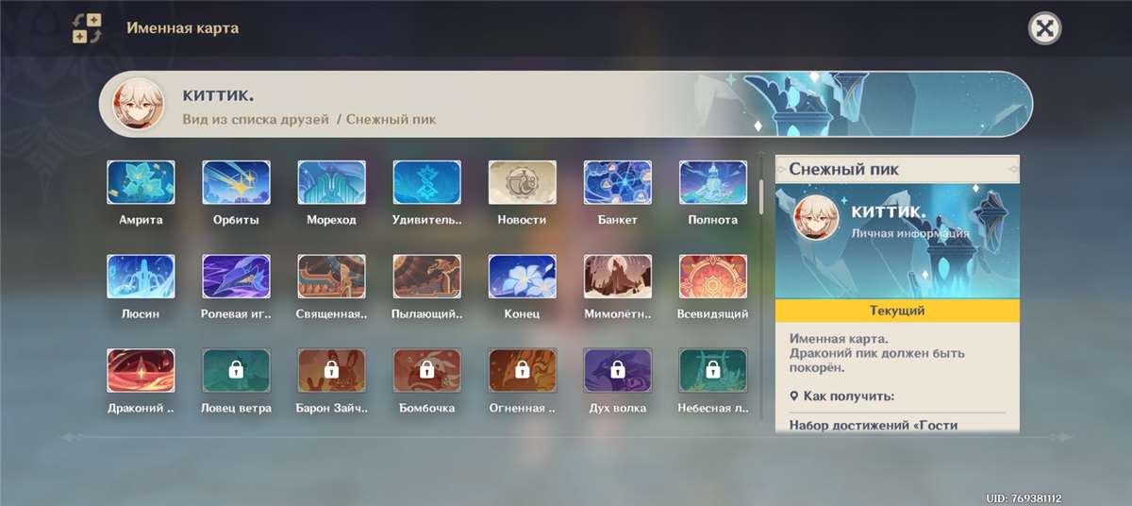The image size is (1132, 506).
Task: Select the Полнота namecard
Action: (x=712, y=183)
